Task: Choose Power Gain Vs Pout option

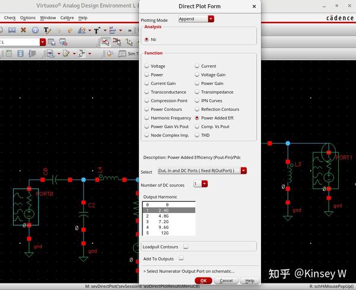Action: pyautogui.click(x=147, y=126)
